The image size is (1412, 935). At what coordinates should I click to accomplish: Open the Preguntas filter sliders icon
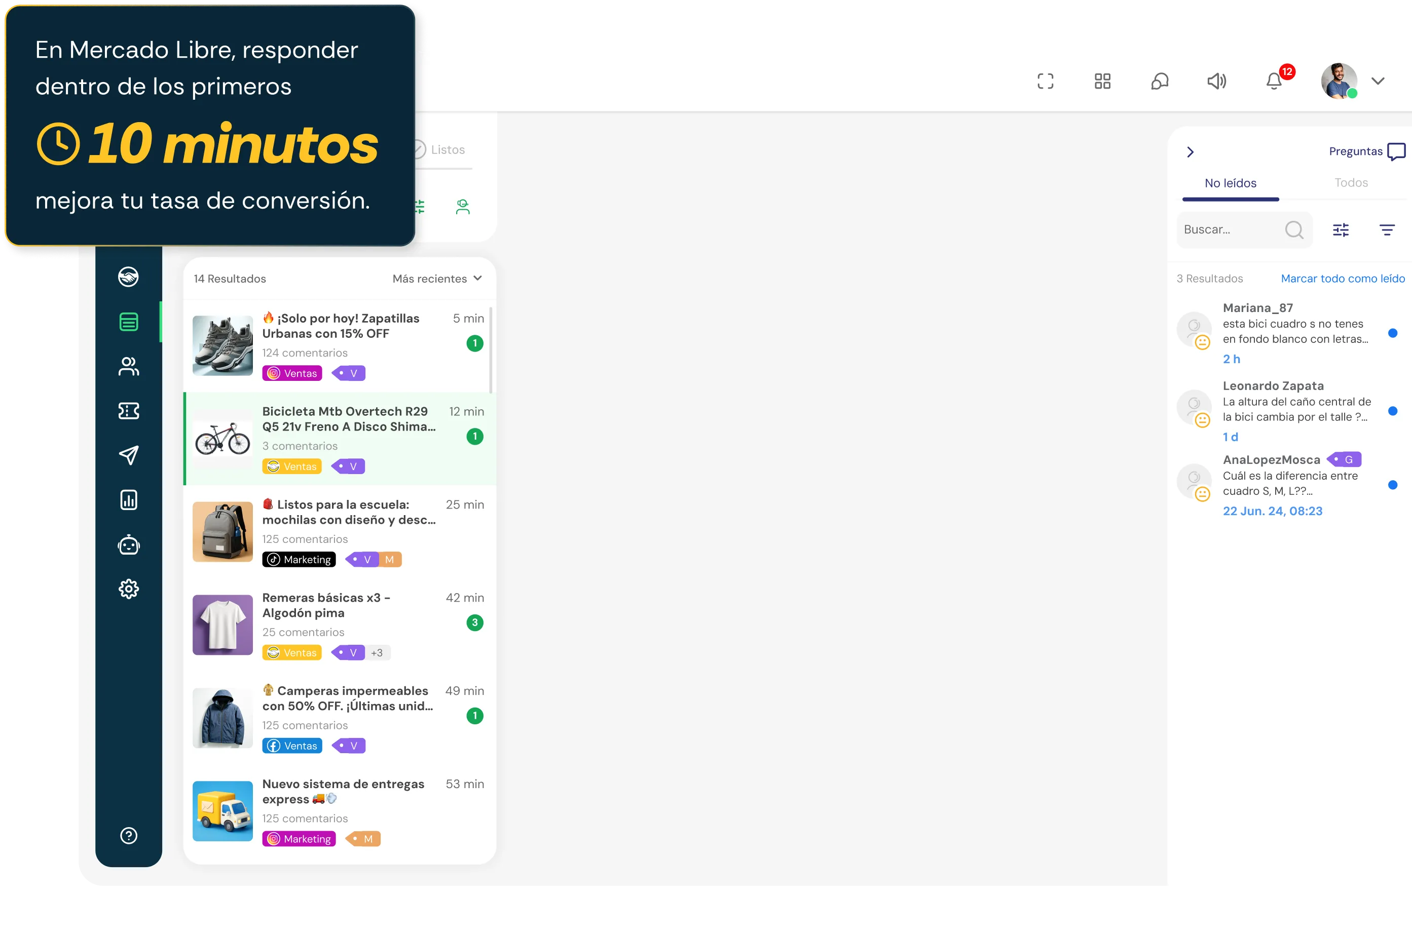(x=1341, y=229)
